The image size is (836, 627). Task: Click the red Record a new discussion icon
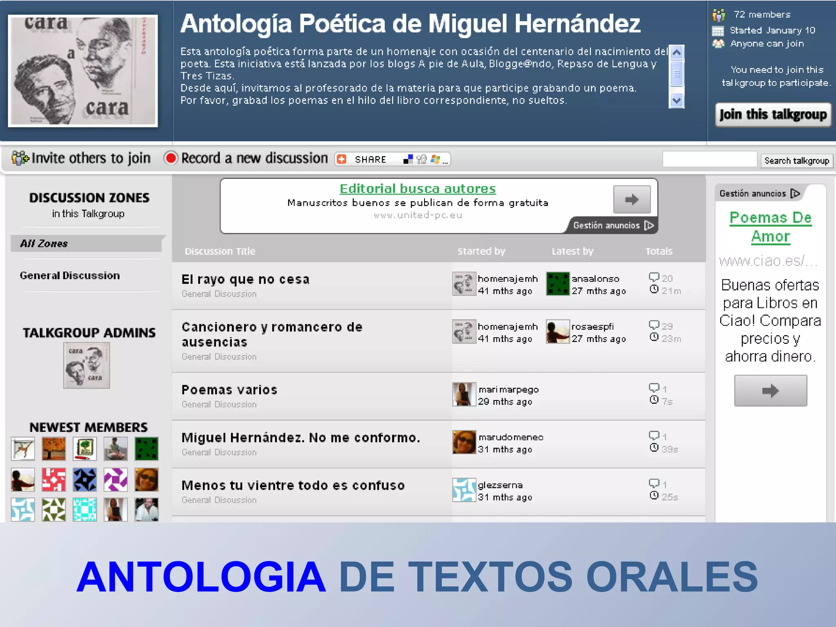coord(171,158)
